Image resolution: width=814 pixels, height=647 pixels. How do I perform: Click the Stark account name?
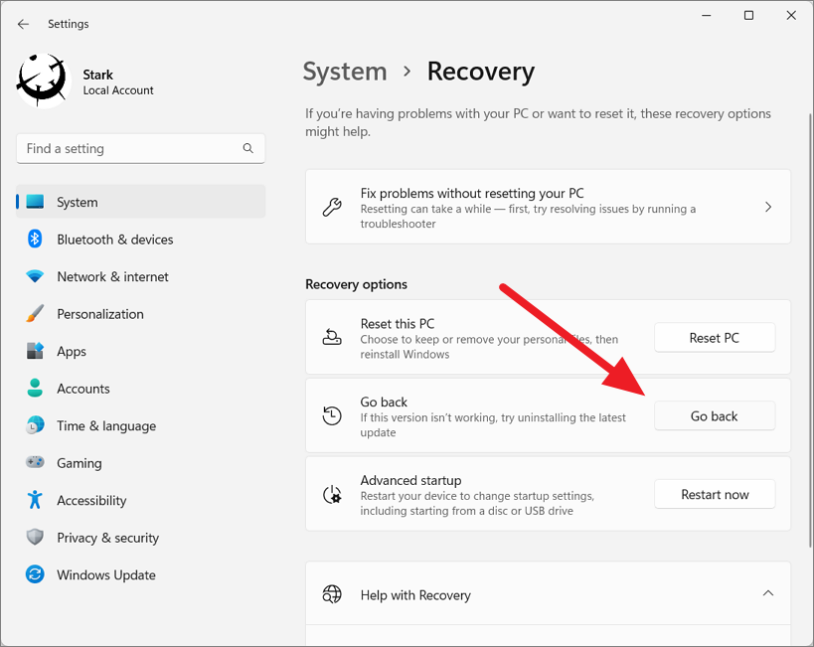tap(98, 75)
